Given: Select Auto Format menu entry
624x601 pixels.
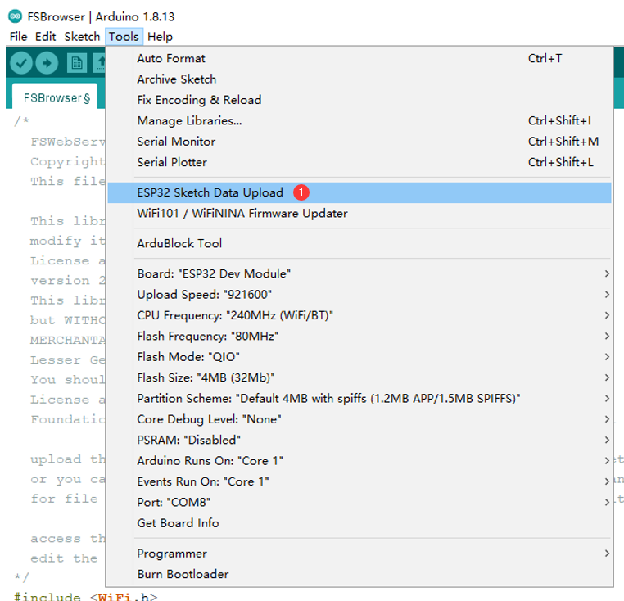Looking at the screenshot, I should coord(359,58).
